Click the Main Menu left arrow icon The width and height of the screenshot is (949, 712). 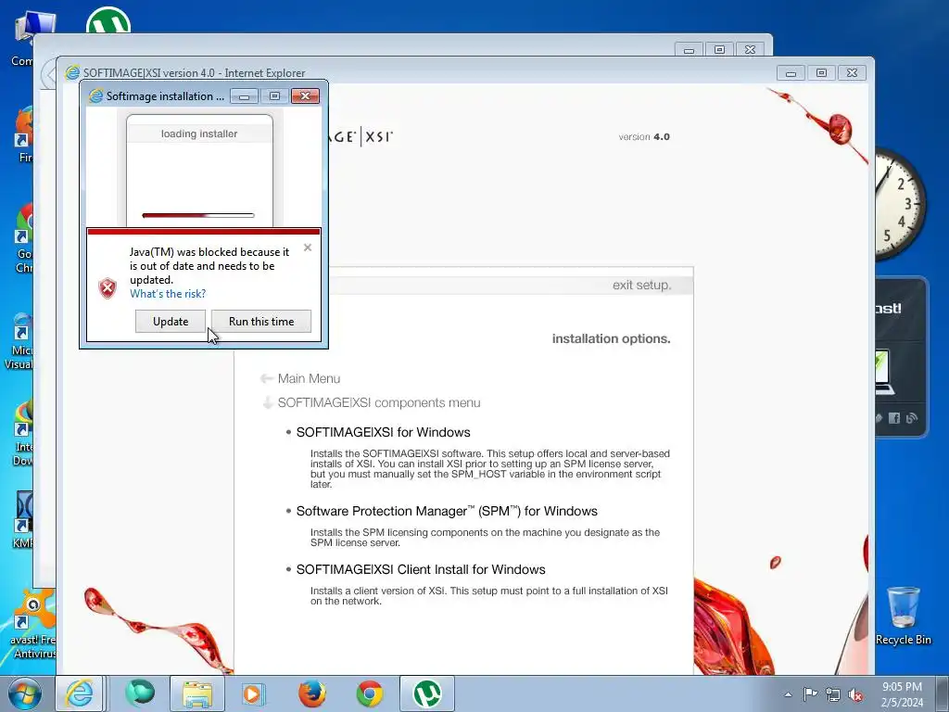tap(266, 378)
